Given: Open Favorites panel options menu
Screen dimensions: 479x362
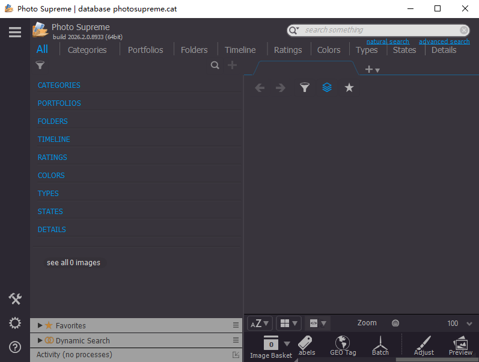Looking at the screenshot, I should (x=236, y=325).
